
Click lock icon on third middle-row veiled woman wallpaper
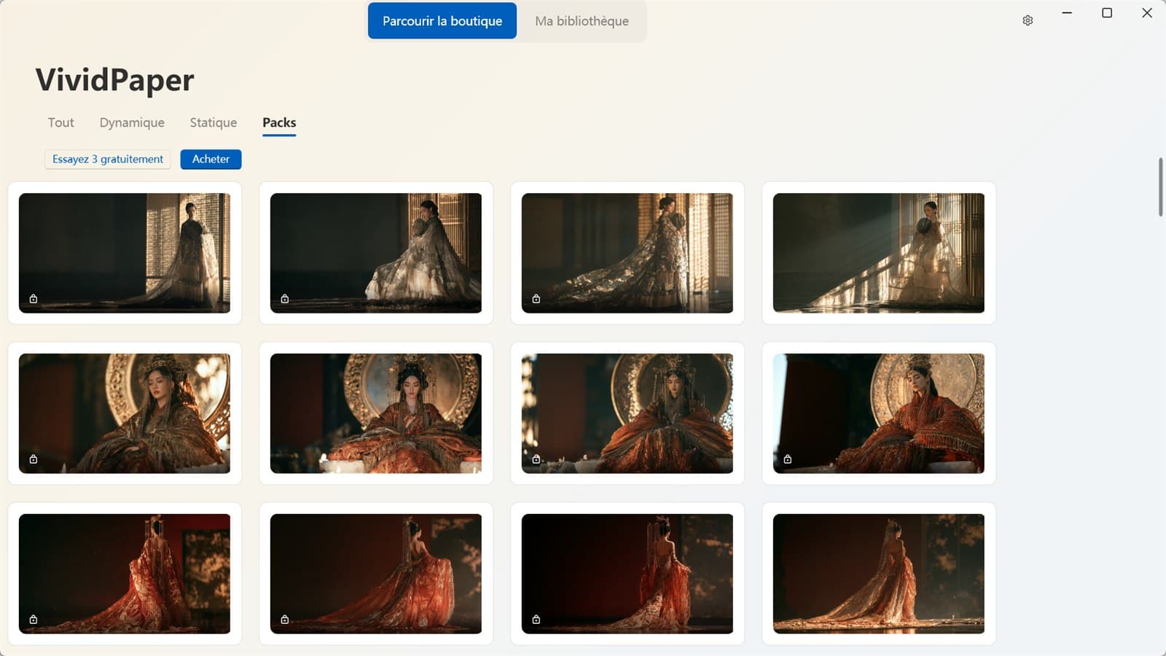536,459
